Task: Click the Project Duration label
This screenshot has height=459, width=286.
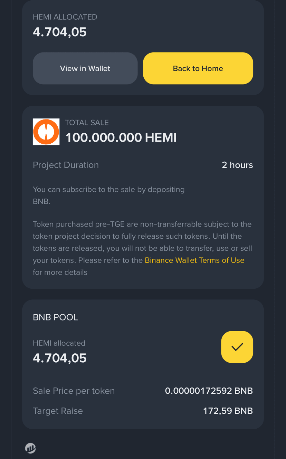Action: 66,165
